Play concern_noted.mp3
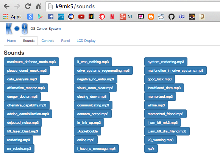Viewport: 220px width, 157px height. click(93, 114)
